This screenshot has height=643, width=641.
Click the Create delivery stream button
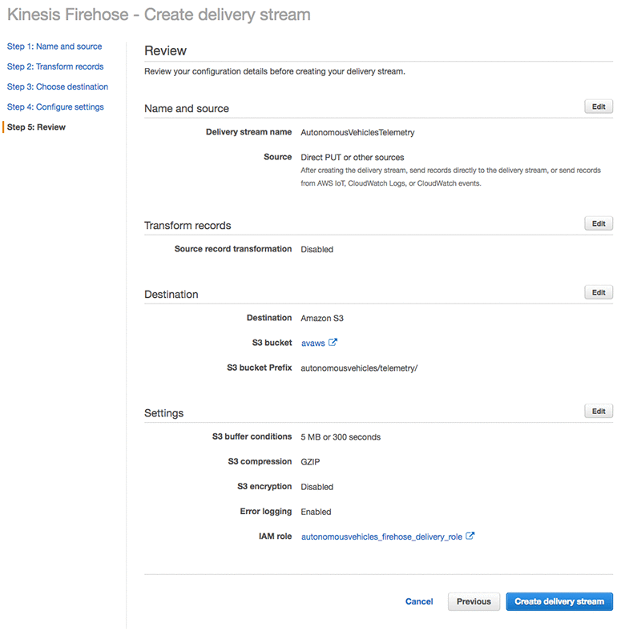(x=559, y=601)
